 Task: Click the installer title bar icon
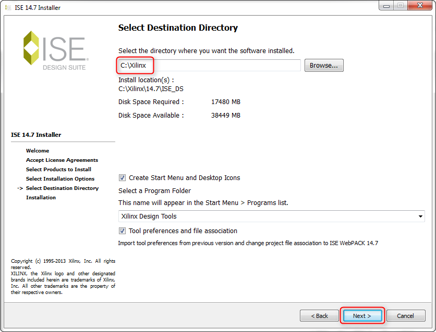point(8,8)
